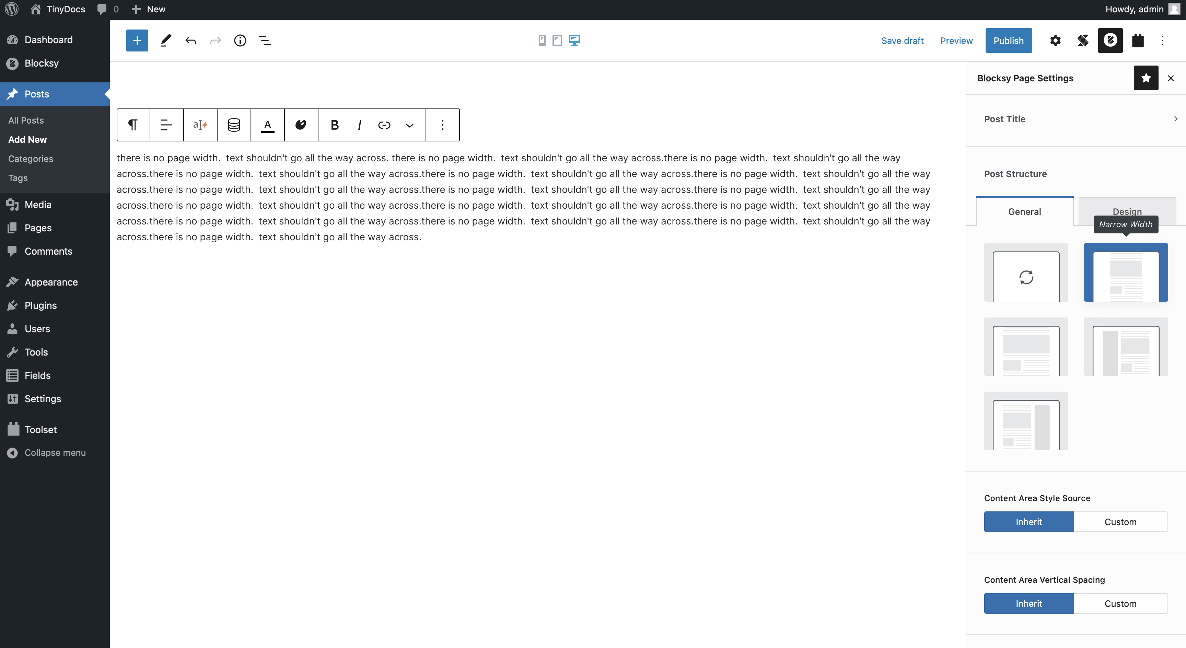Select the left sidebar post structure layout
Screen dimensions: 1186x648
1126,347
